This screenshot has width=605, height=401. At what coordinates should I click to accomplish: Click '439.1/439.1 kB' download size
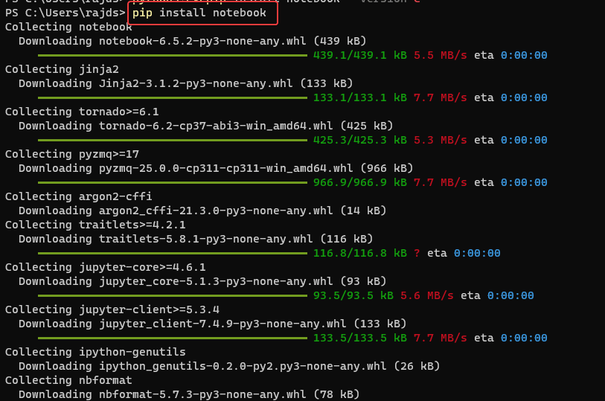coord(359,55)
